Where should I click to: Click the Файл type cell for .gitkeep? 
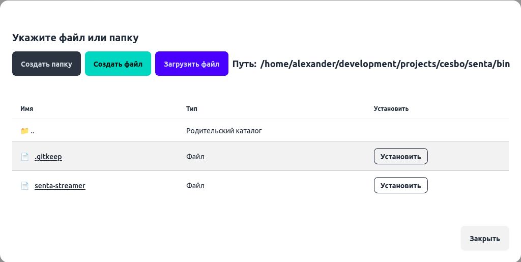[x=195, y=157]
